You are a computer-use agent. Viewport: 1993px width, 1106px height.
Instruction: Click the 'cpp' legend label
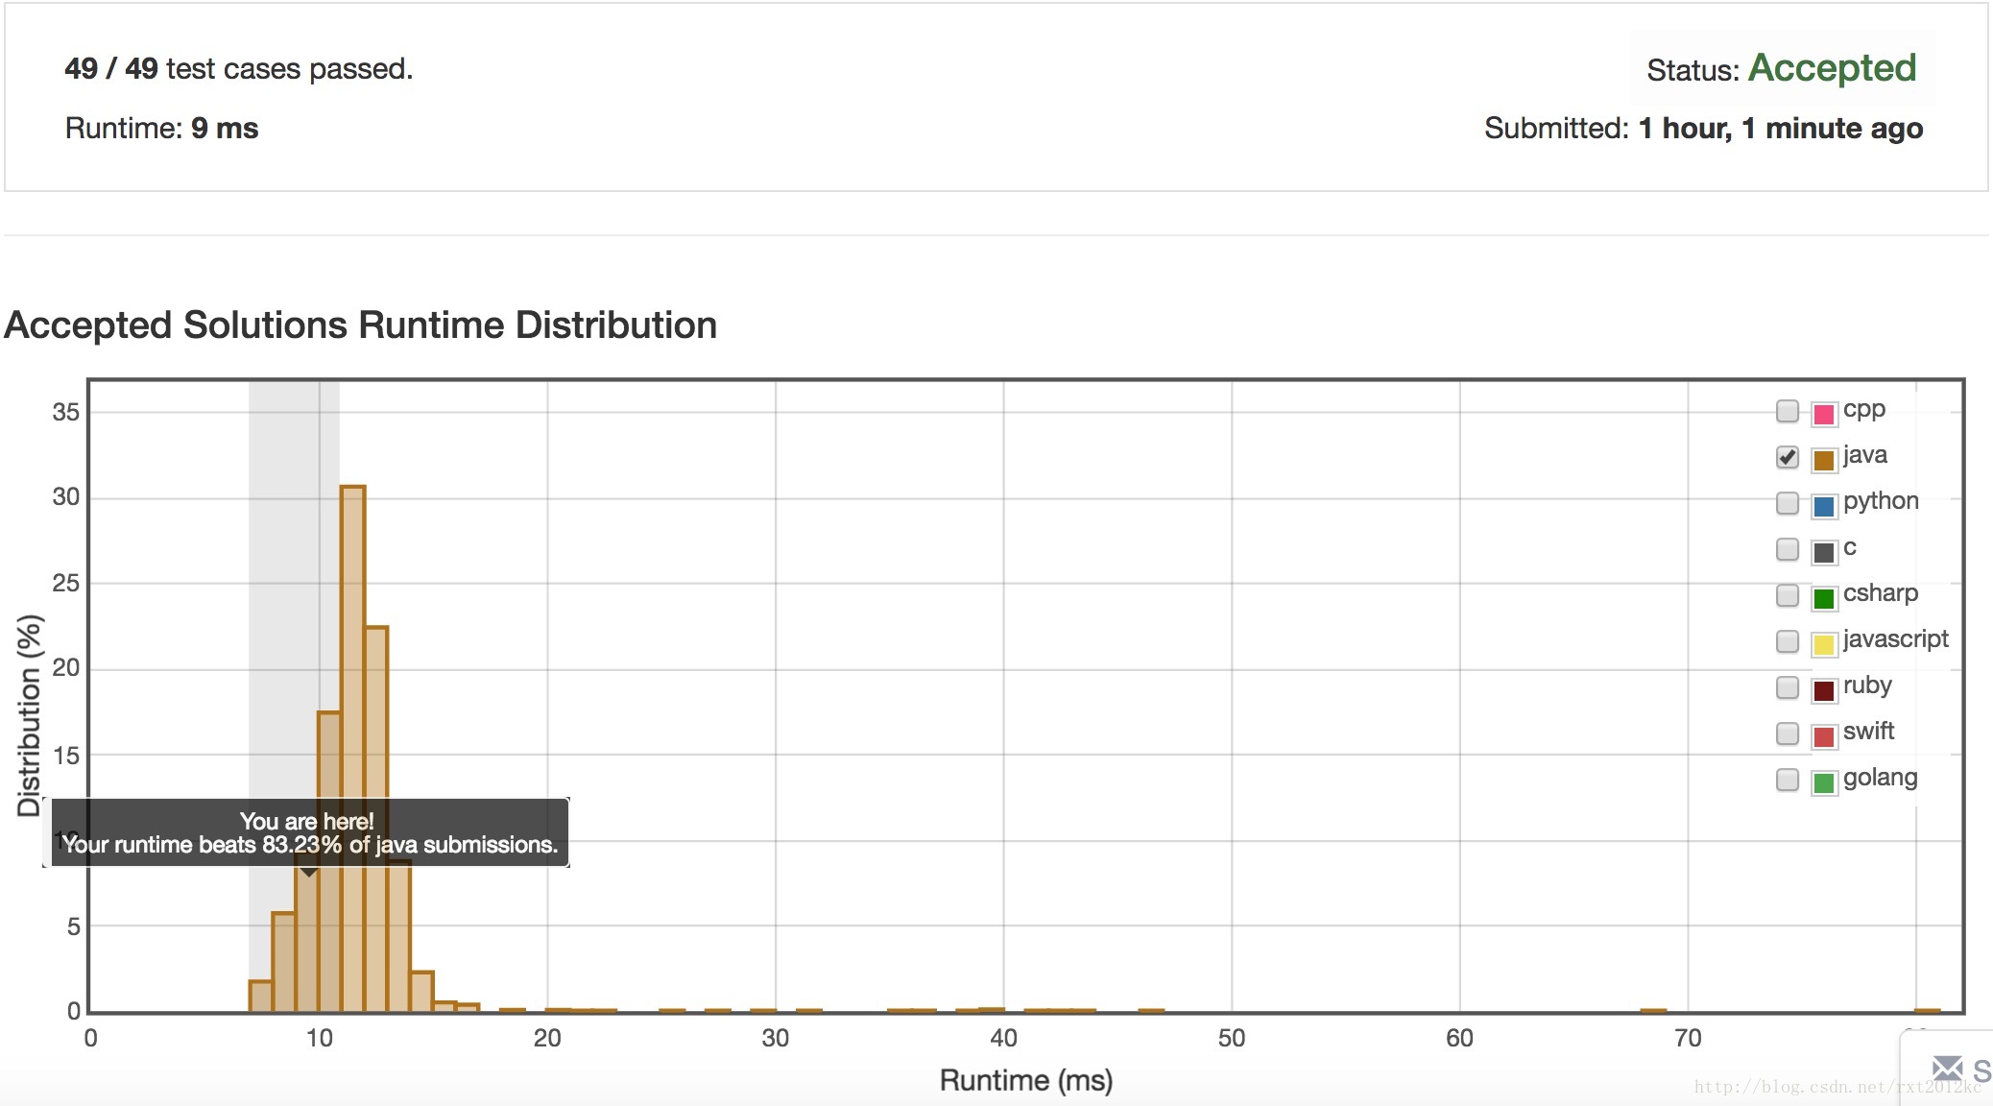(x=1864, y=410)
